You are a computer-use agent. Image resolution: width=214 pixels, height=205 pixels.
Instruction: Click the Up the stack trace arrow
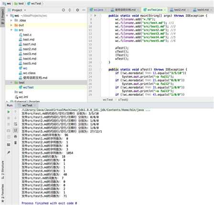(15, 112)
